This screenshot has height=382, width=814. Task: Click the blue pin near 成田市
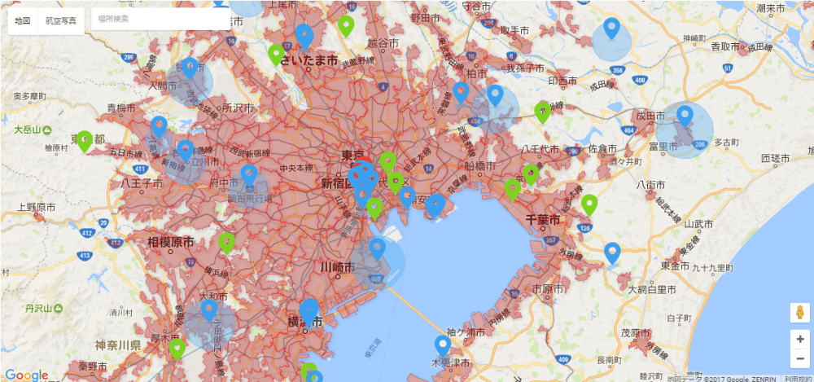[685, 116]
